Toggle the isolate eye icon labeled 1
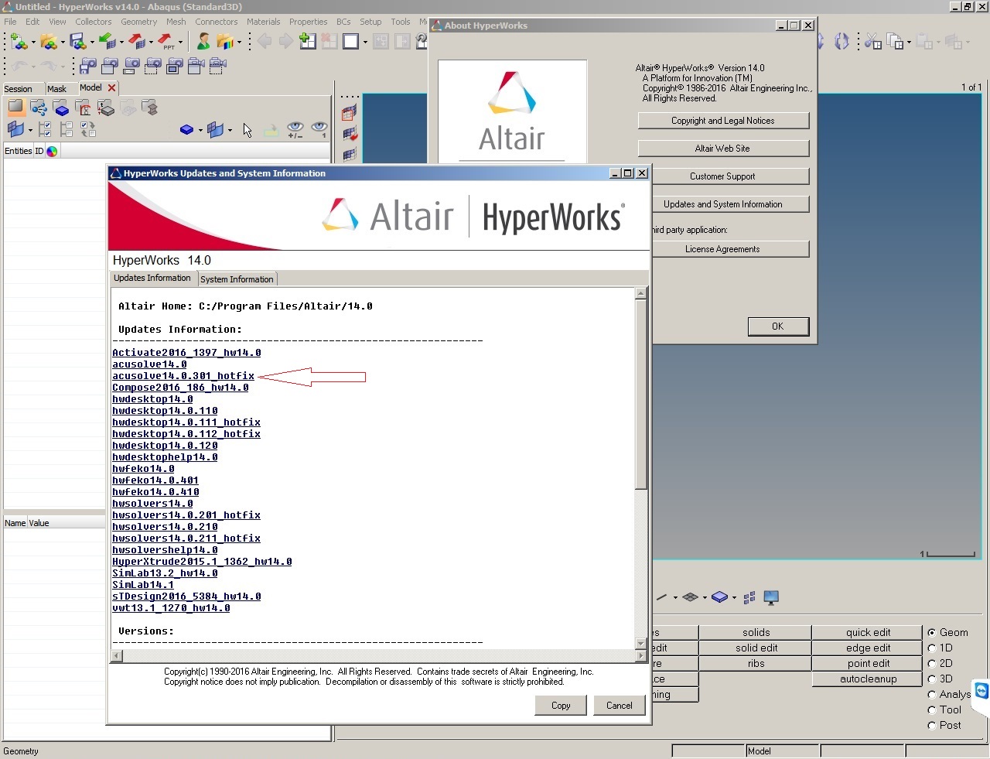 point(319,129)
